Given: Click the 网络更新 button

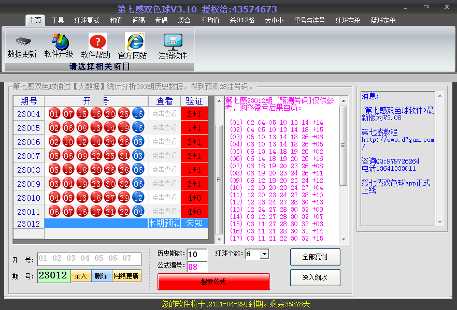Looking at the screenshot, I should click(126, 276).
